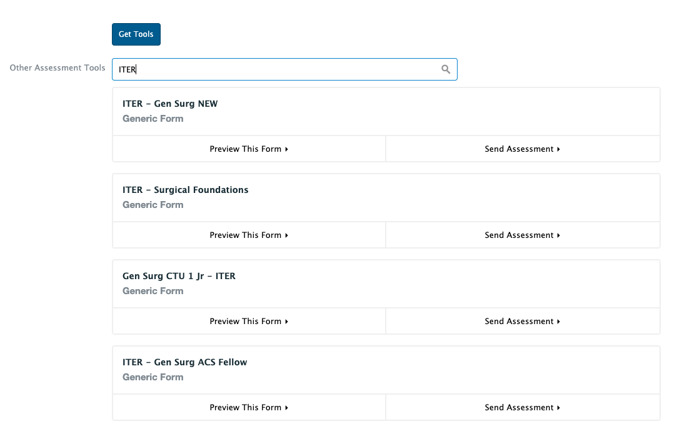
Task: Click the Get Tools button
Action: [136, 34]
